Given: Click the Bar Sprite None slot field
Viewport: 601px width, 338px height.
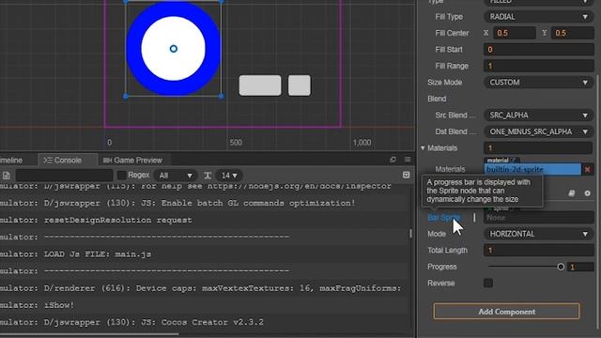Looking at the screenshot, I should click(538, 218).
